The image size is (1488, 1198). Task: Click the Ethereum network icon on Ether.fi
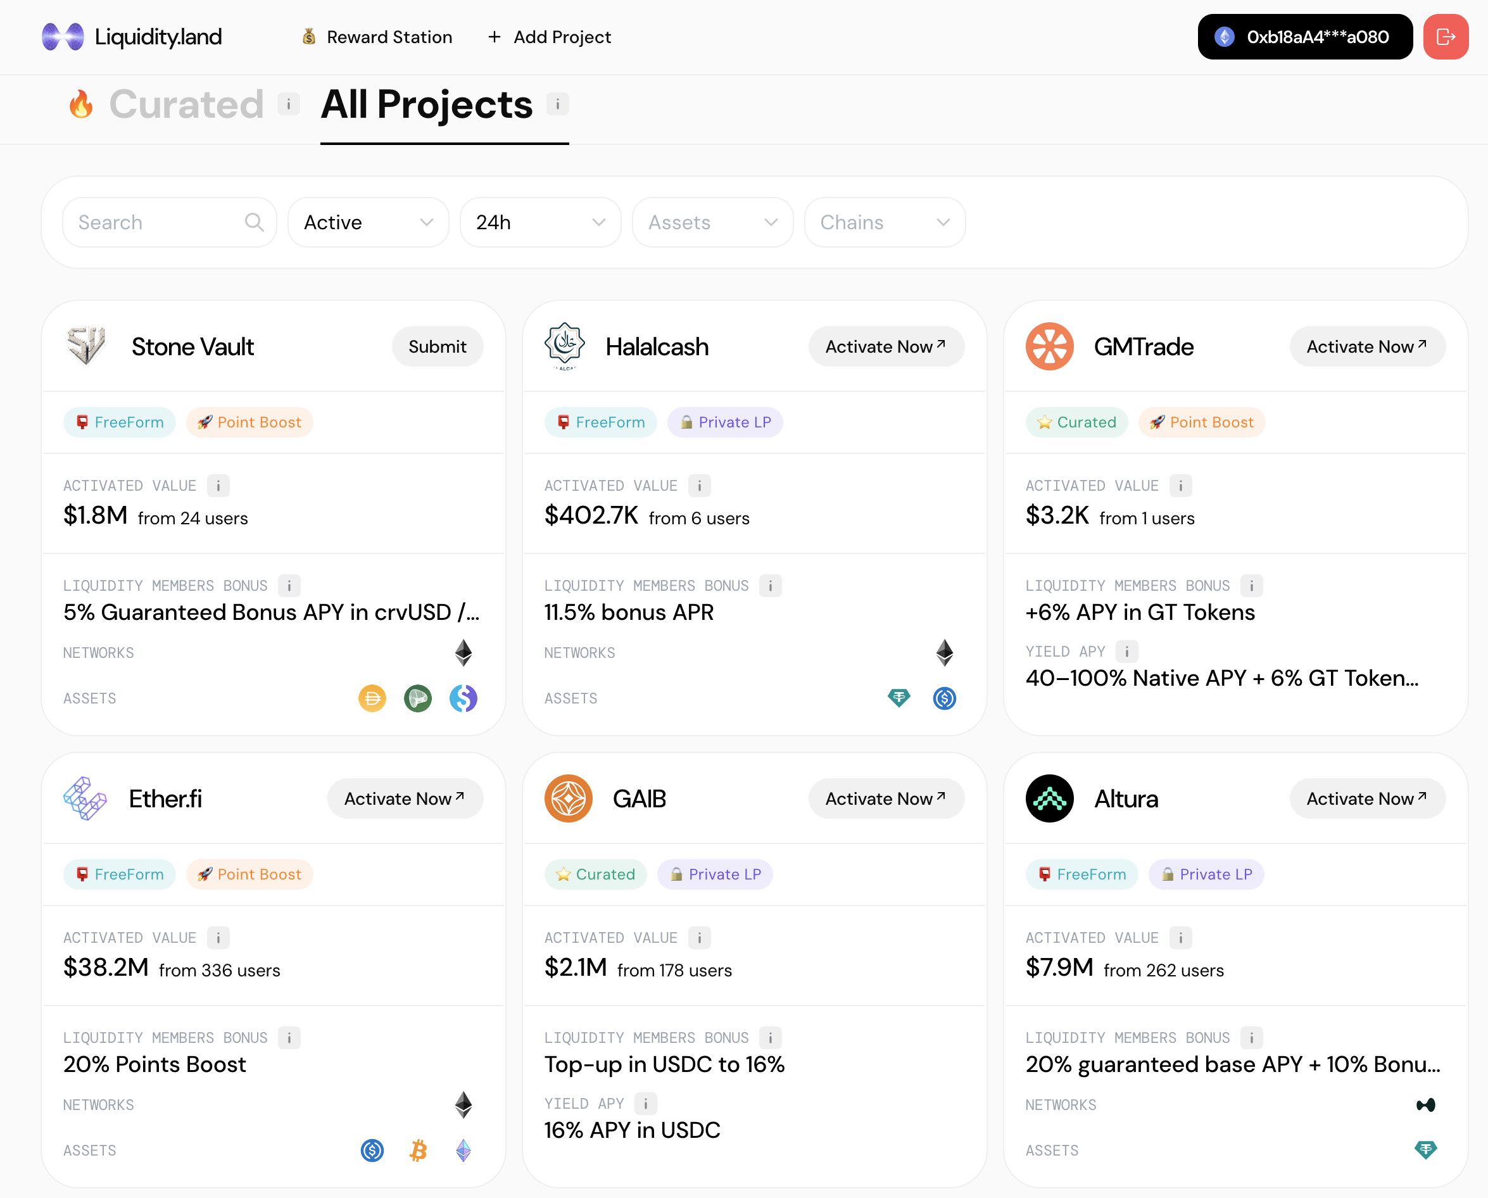point(463,1105)
